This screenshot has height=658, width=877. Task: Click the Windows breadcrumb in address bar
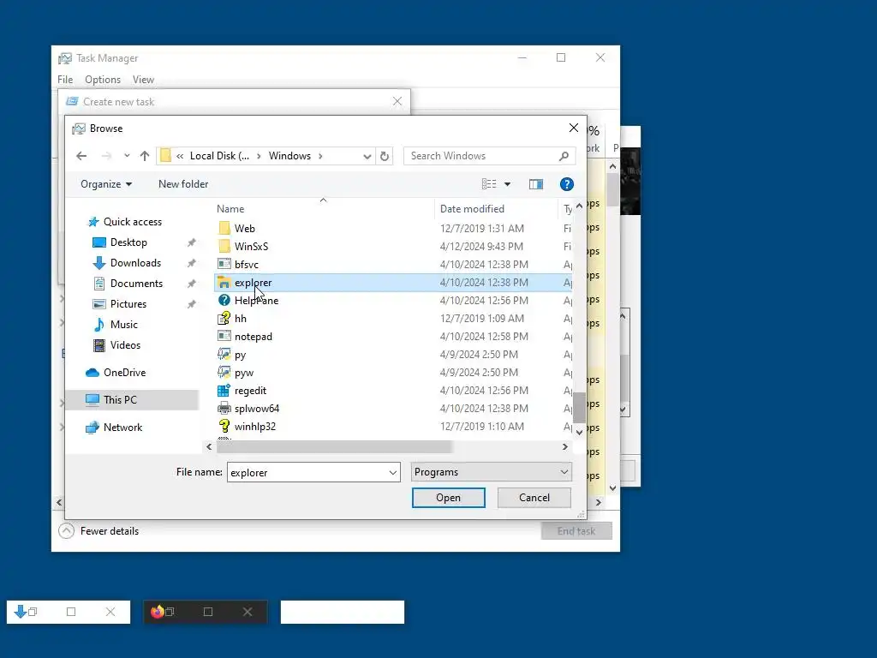click(289, 156)
